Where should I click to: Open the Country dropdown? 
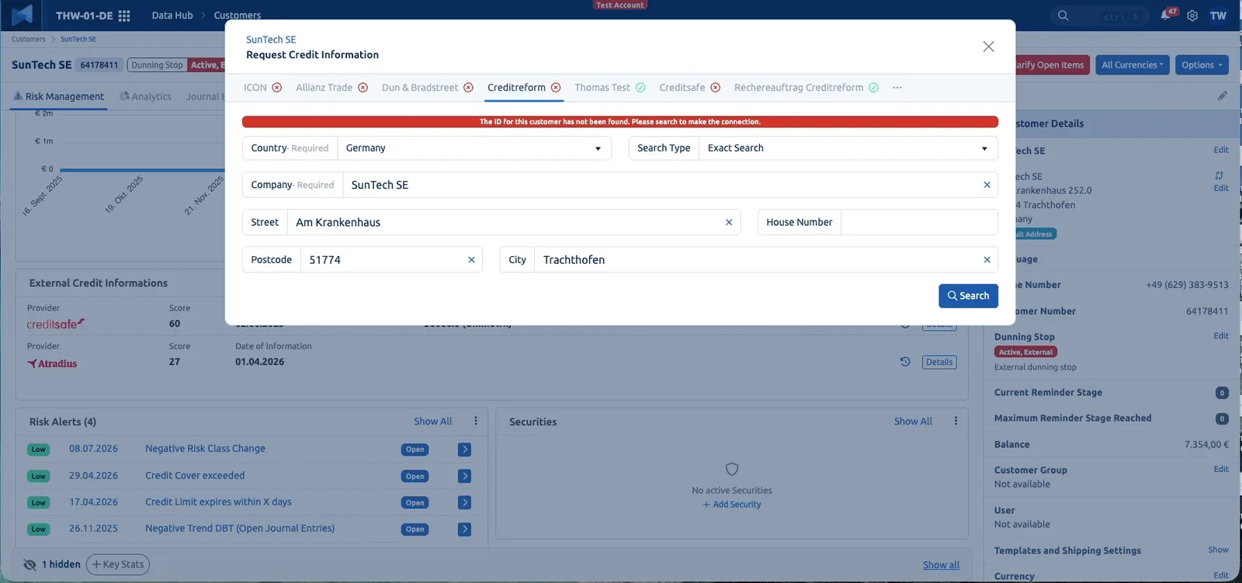click(x=474, y=148)
